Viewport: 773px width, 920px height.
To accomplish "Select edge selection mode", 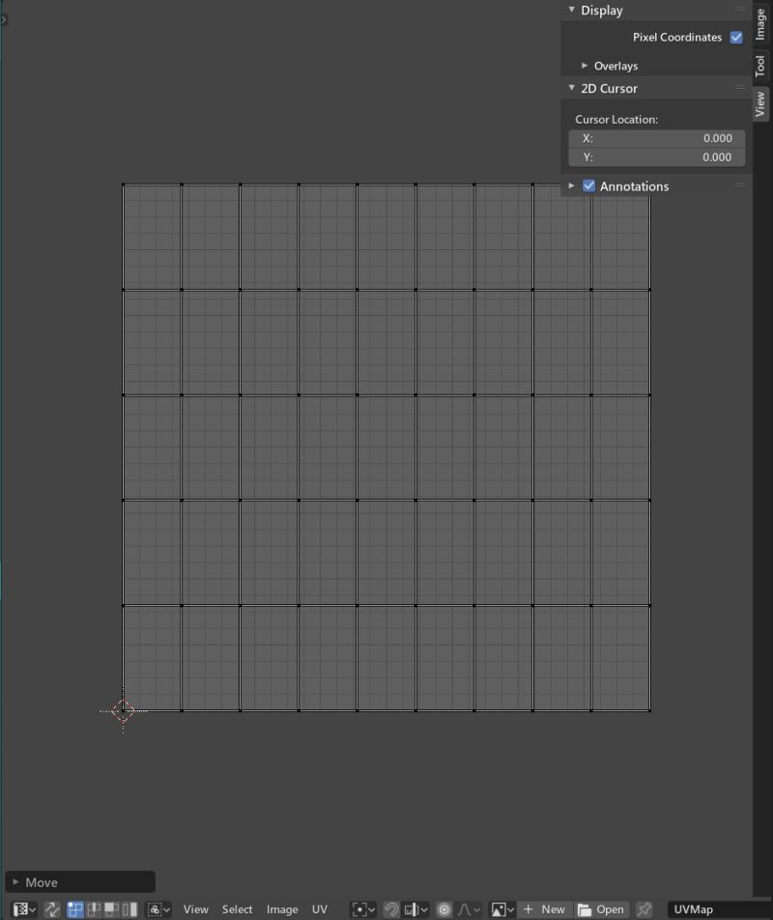I will point(91,909).
